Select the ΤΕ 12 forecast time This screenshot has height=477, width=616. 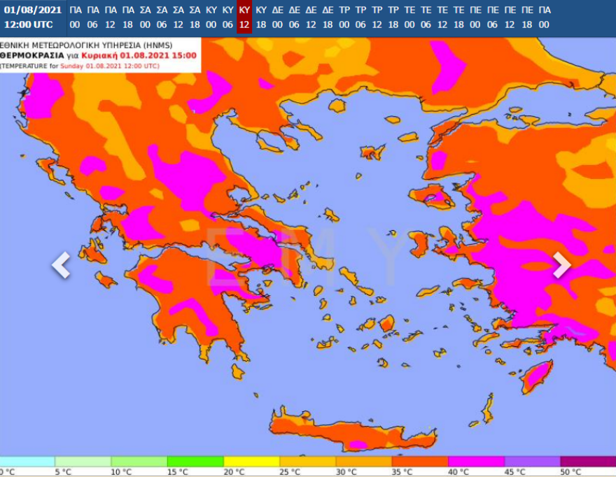pos(442,17)
